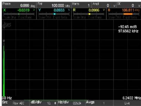The width and height of the screenshot is (141, 106).
Task: Click the 97.6562 kHz cursor frequency
Action: click(128, 31)
